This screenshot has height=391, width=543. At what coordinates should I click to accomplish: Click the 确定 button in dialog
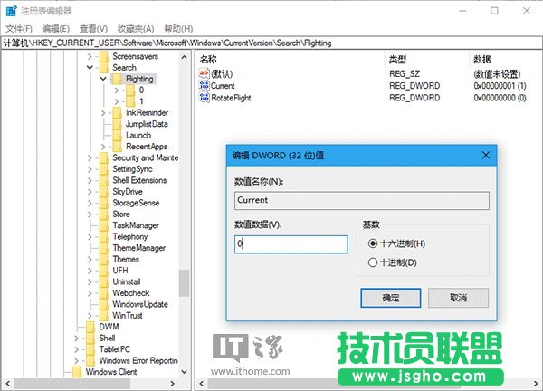pyautogui.click(x=391, y=297)
